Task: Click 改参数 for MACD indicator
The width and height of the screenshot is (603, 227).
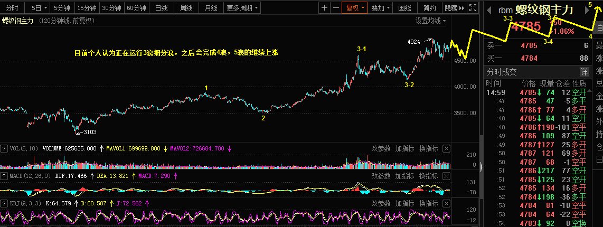Action: click(x=381, y=176)
